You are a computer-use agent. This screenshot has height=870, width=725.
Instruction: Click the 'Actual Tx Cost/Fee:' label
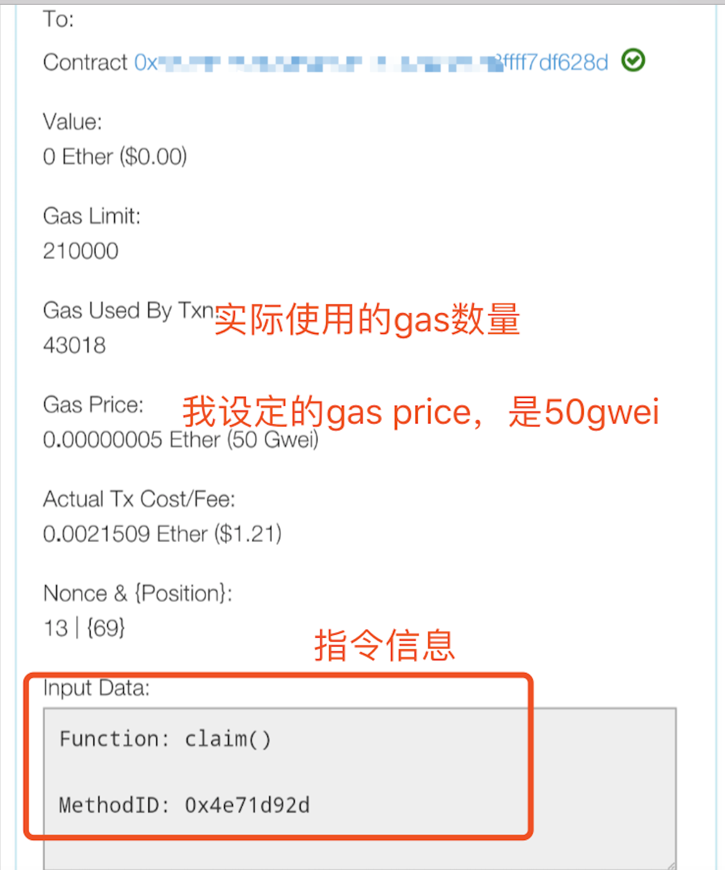click(x=139, y=499)
